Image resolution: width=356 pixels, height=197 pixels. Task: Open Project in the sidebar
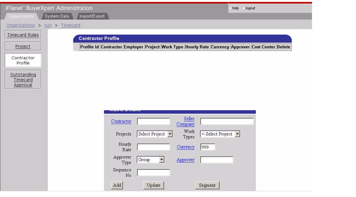[x=23, y=46]
